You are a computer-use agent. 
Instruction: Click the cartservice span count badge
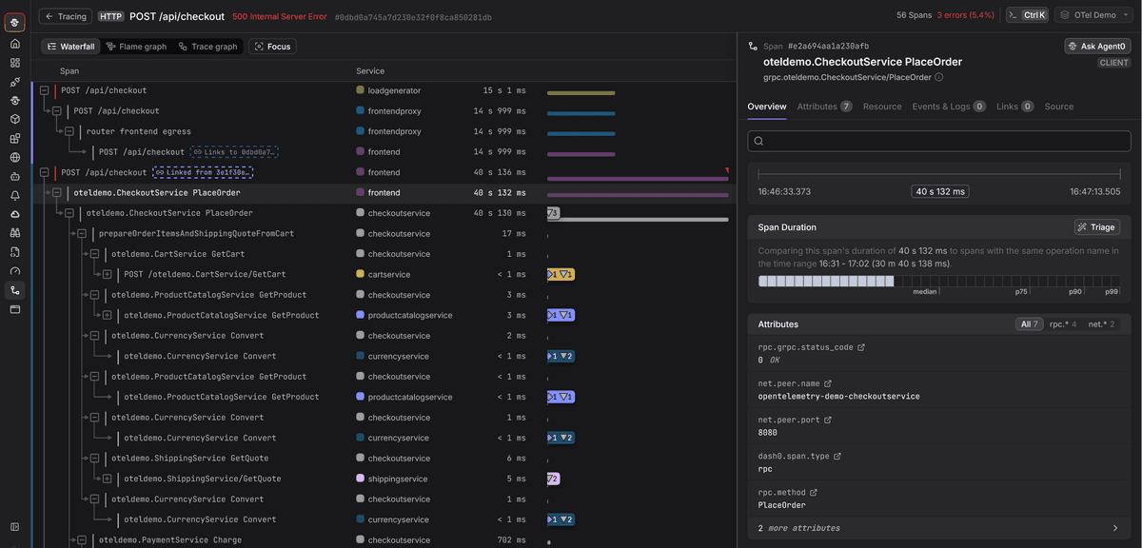pos(561,274)
